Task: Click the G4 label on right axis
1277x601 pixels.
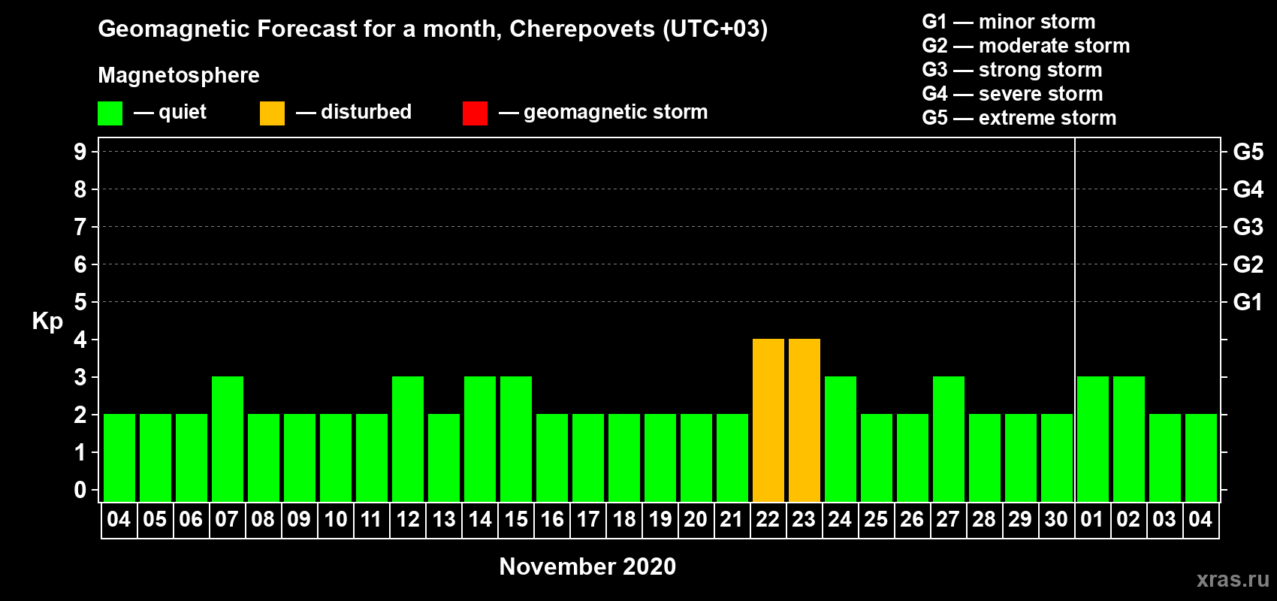Action: [1248, 189]
